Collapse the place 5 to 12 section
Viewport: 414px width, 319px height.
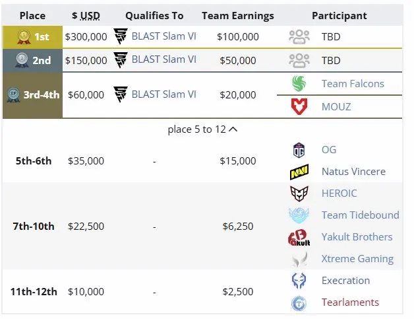click(x=202, y=129)
